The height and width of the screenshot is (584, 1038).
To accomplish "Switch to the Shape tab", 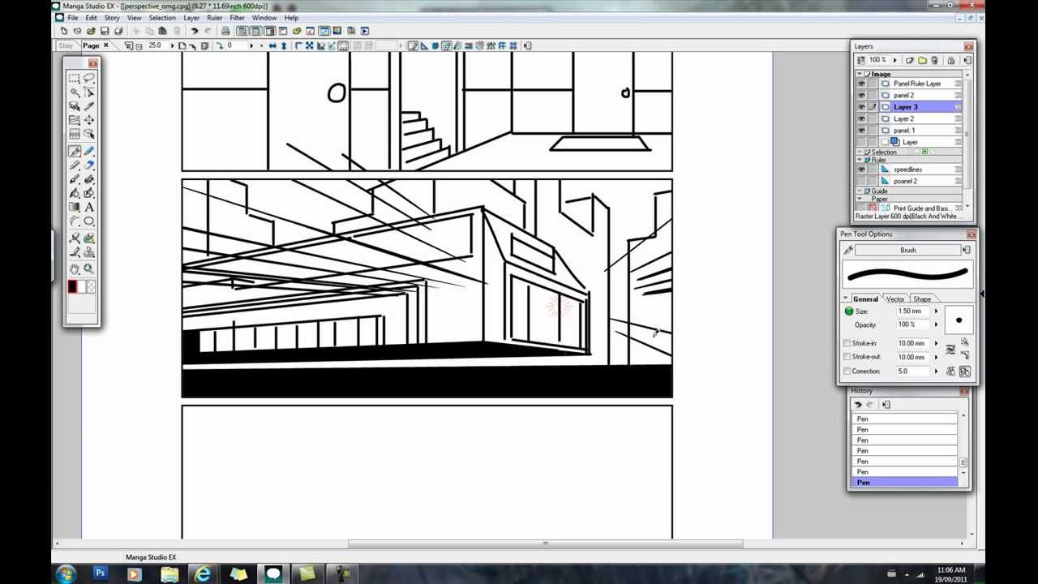I will tap(922, 298).
